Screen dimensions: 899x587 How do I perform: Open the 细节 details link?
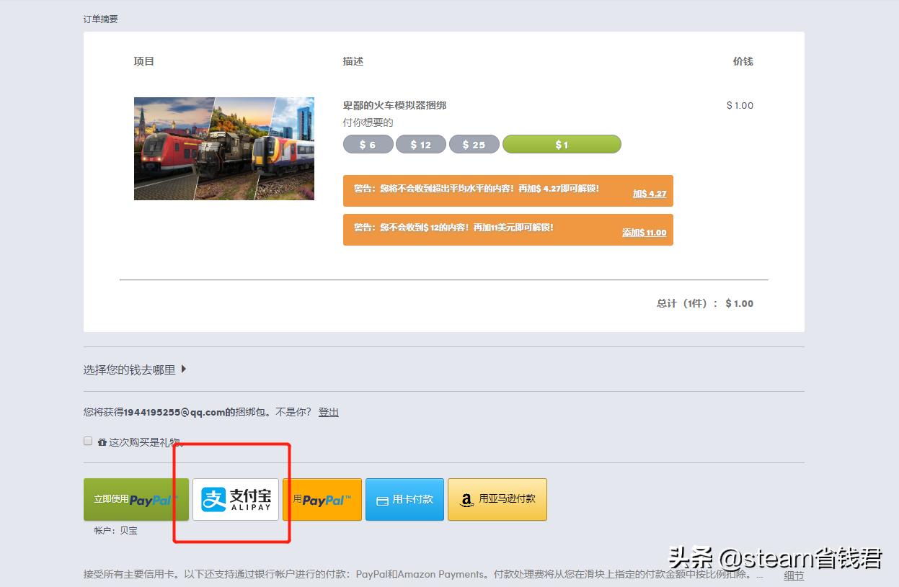point(793,575)
